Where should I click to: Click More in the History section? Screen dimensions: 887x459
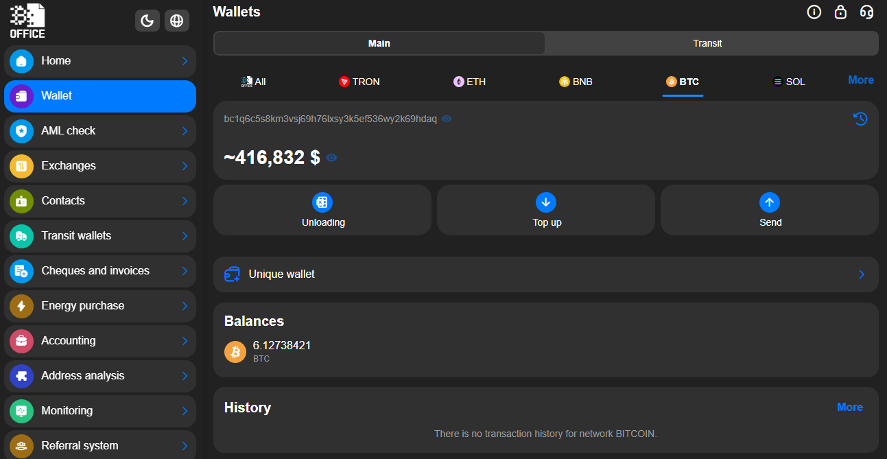(x=850, y=407)
